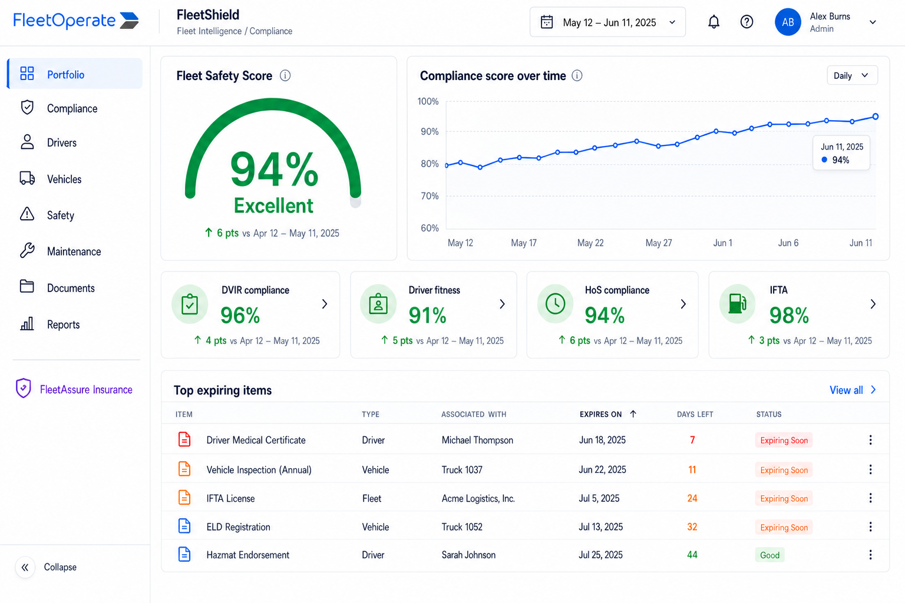Expand the Alex Burns account menu chevron
This screenshot has width=905, height=603.
(x=873, y=22)
